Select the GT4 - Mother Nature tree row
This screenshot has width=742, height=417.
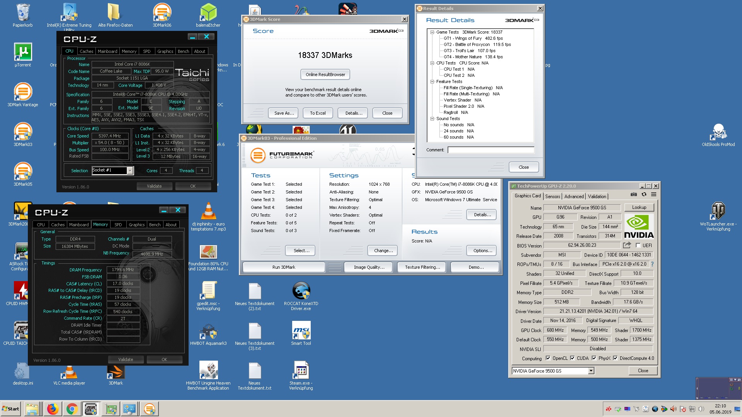pos(473,57)
